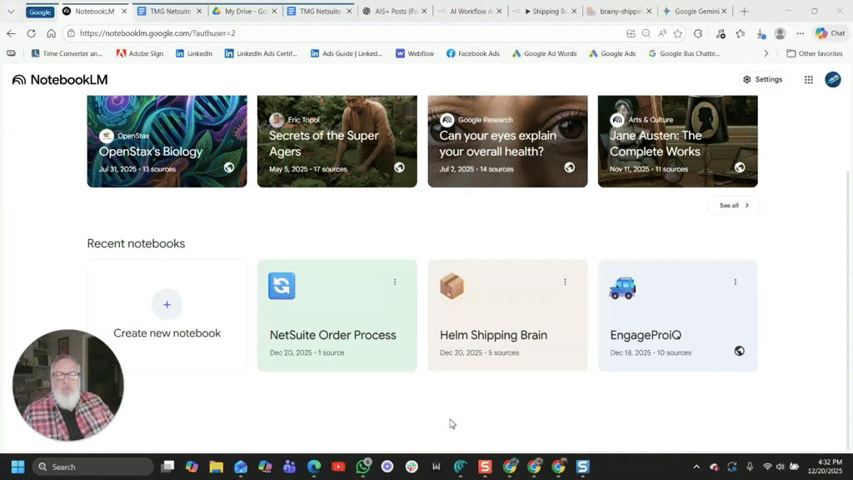The image size is (853, 480).
Task: Open the Google apps grid
Action: point(808,79)
